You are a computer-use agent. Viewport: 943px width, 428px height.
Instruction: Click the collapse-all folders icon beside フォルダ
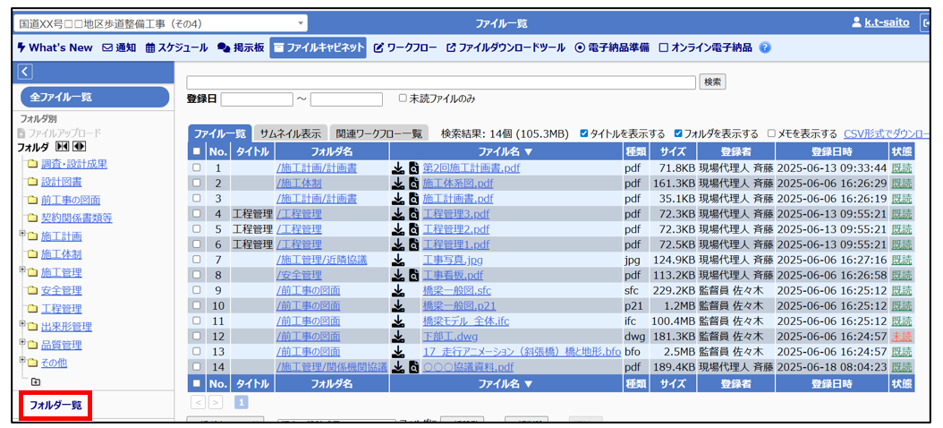click(x=62, y=147)
